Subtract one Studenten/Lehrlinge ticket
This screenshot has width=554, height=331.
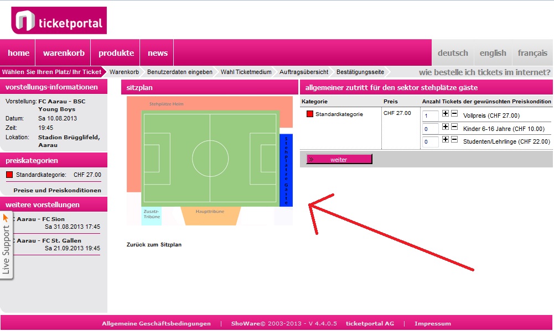pyautogui.click(x=454, y=139)
